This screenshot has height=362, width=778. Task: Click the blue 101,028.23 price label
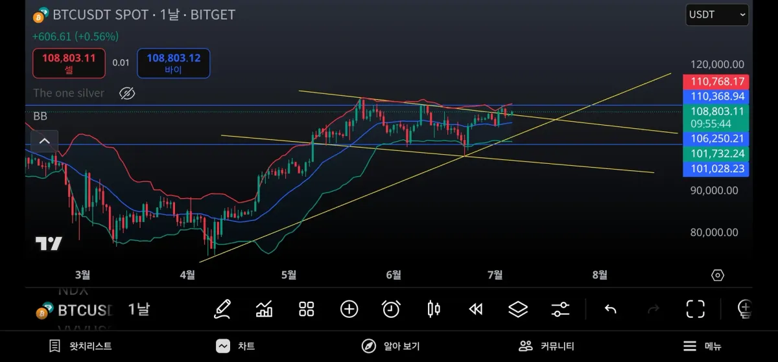point(716,169)
